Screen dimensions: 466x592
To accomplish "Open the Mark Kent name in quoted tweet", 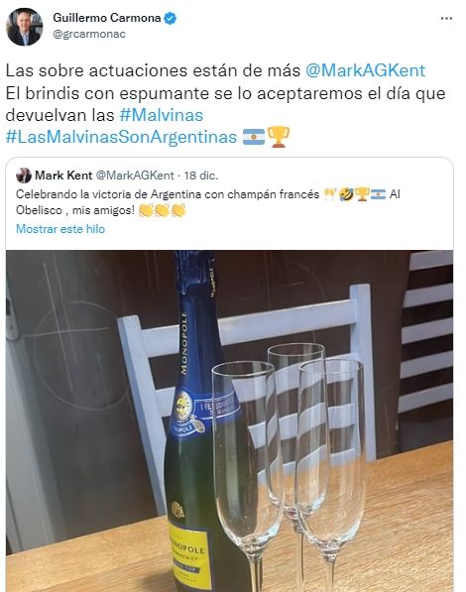I will (63, 176).
